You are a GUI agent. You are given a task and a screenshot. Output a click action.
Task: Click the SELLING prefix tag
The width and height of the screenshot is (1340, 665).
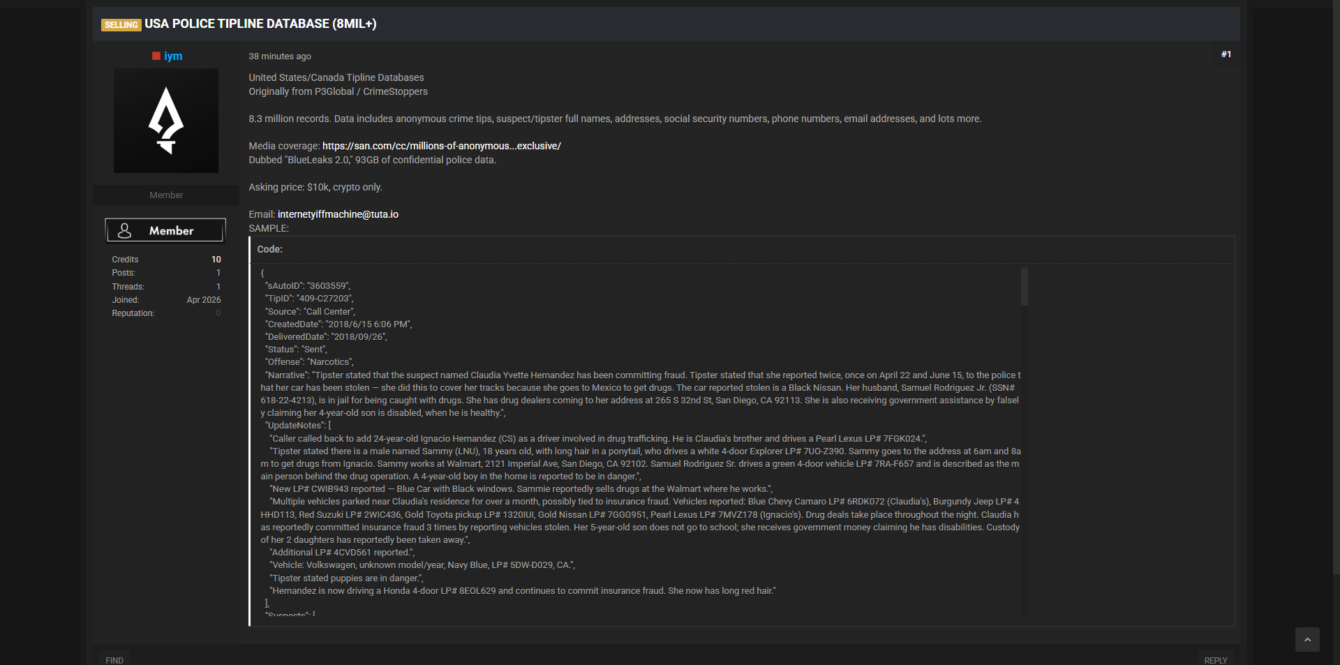click(121, 25)
